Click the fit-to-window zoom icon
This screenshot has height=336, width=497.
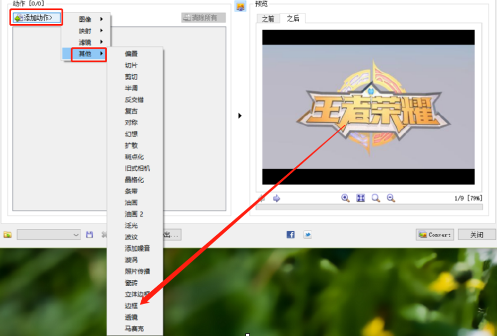(360, 198)
